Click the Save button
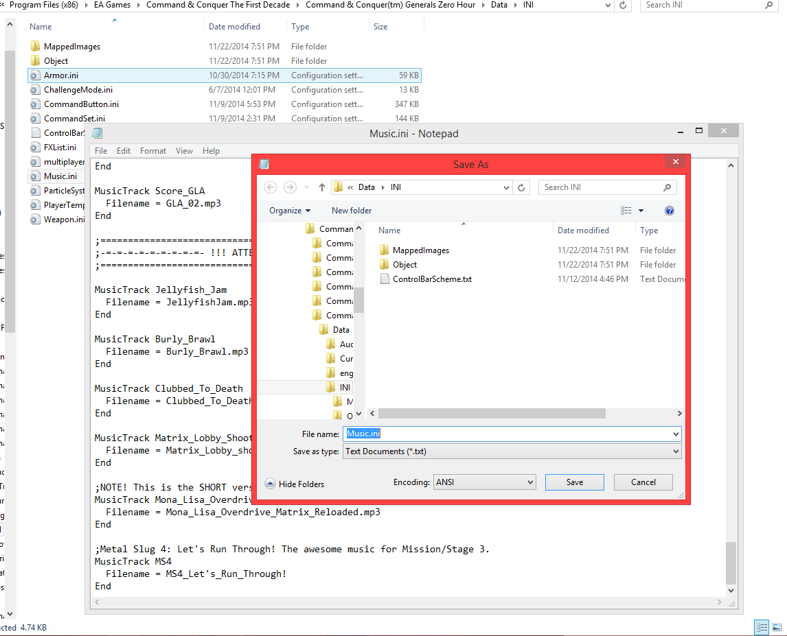The height and width of the screenshot is (636, 787). pyautogui.click(x=575, y=482)
